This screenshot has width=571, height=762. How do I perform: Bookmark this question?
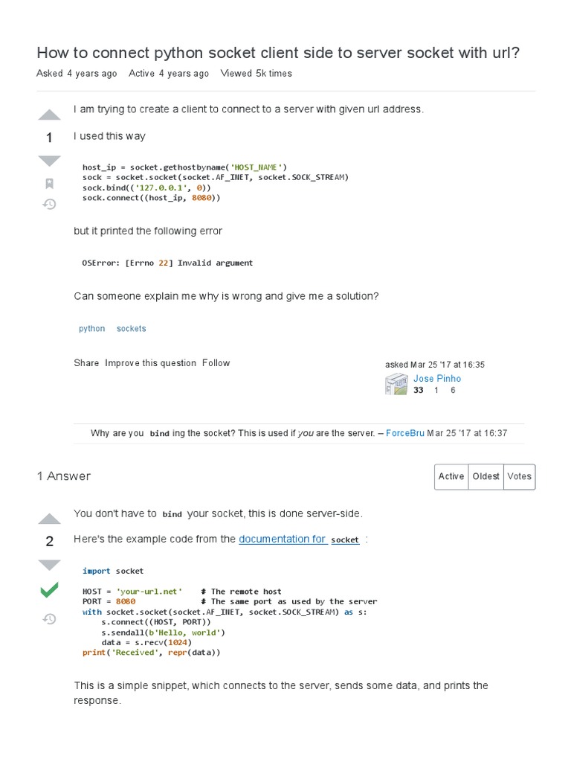click(x=49, y=183)
